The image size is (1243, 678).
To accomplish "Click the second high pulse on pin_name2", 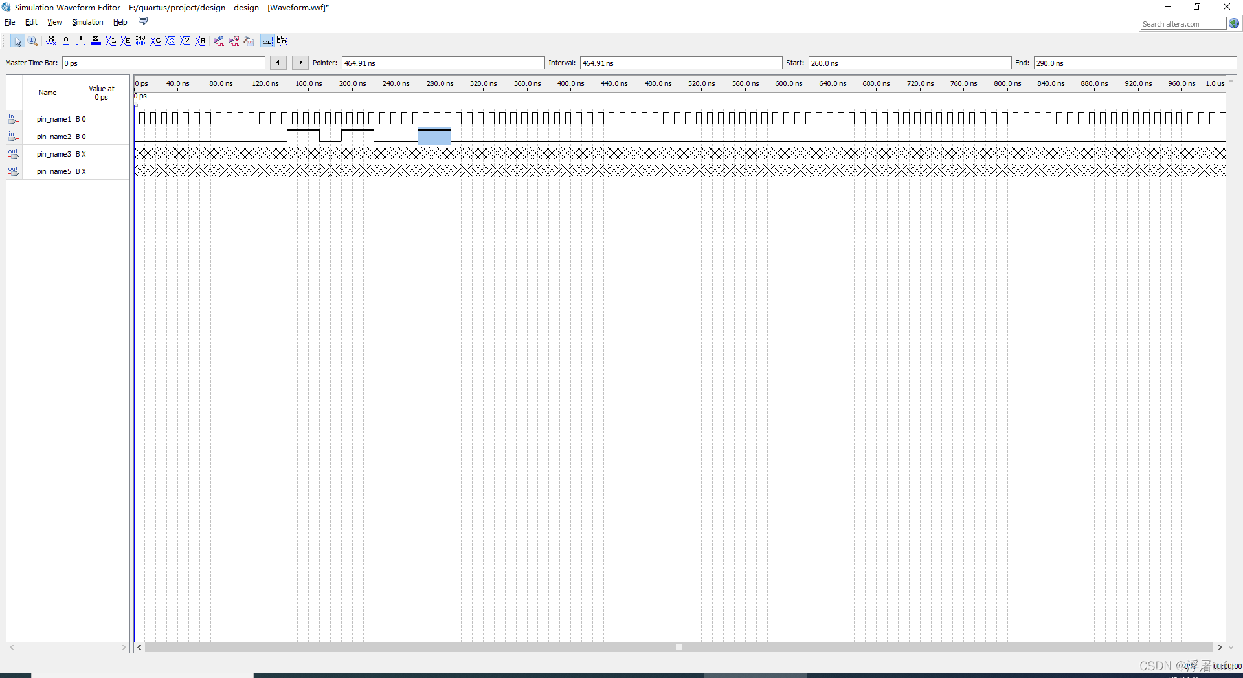I will tap(357, 136).
